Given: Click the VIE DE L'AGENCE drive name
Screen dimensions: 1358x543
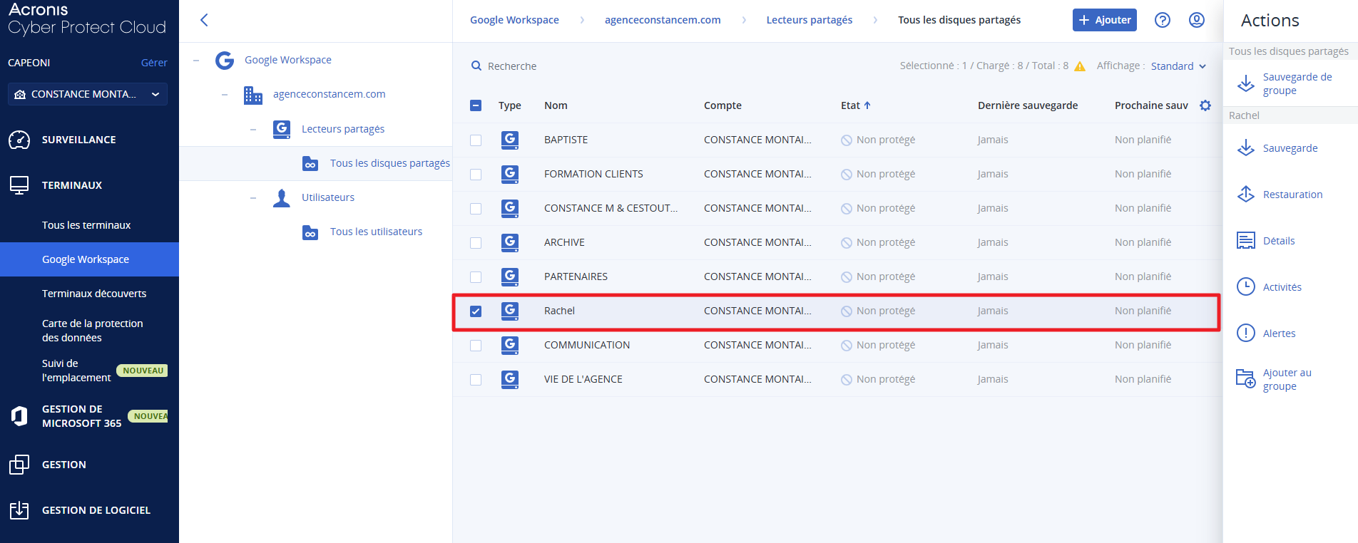Looking at the screenshot, I should (x=583, y=379).
